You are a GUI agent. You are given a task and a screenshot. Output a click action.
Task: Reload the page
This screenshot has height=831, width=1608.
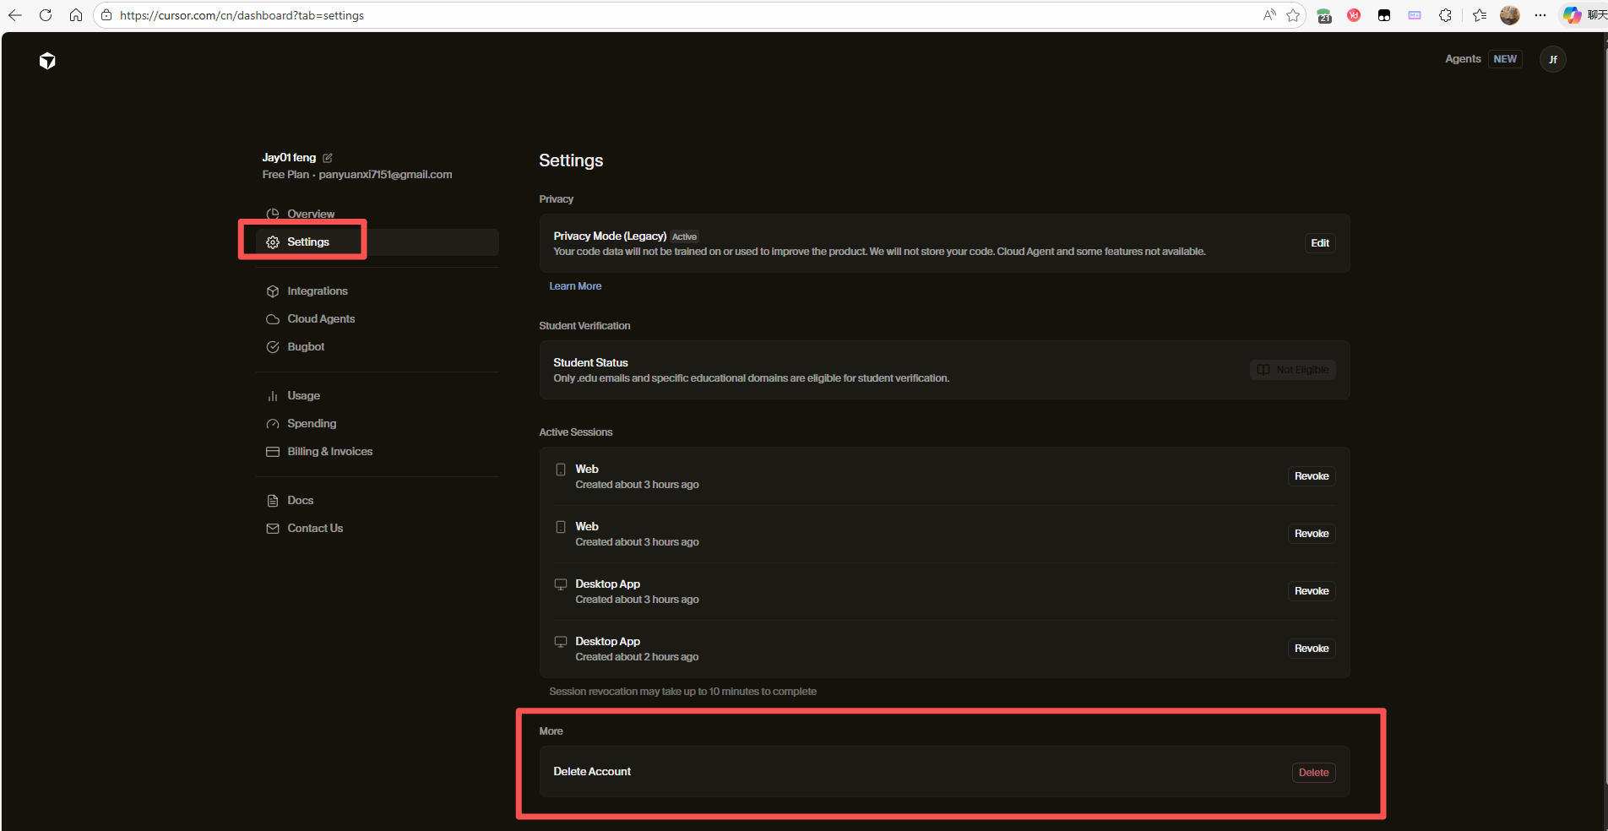[x=46, y=15]
